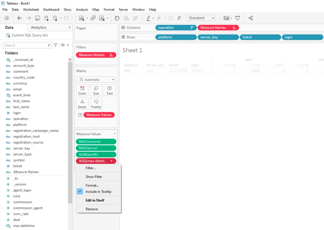The height and width of the screenshot is (230, 324).
Task: Open the Clear Sheet dropdown arrow
Action: (x=107, y=18)
